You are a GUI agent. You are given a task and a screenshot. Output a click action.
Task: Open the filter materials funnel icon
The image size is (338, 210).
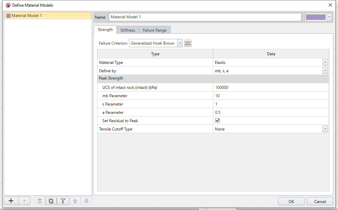pyautogui.click(x=63, y=201)
